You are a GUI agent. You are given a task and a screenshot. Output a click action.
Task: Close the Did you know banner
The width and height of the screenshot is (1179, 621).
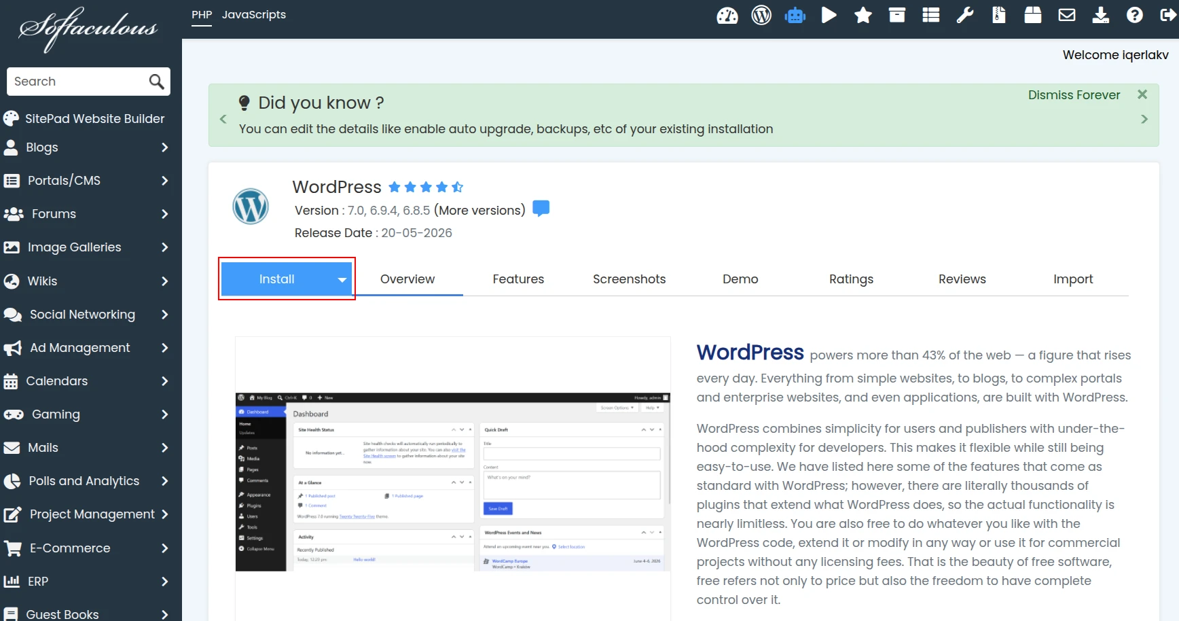coord(1142,94)
